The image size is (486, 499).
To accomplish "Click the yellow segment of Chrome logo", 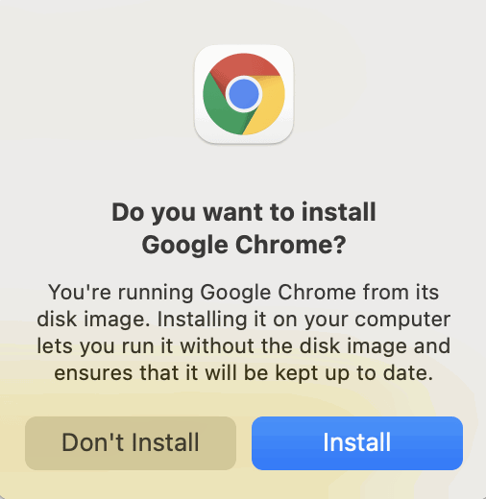I will click(267, 106).
